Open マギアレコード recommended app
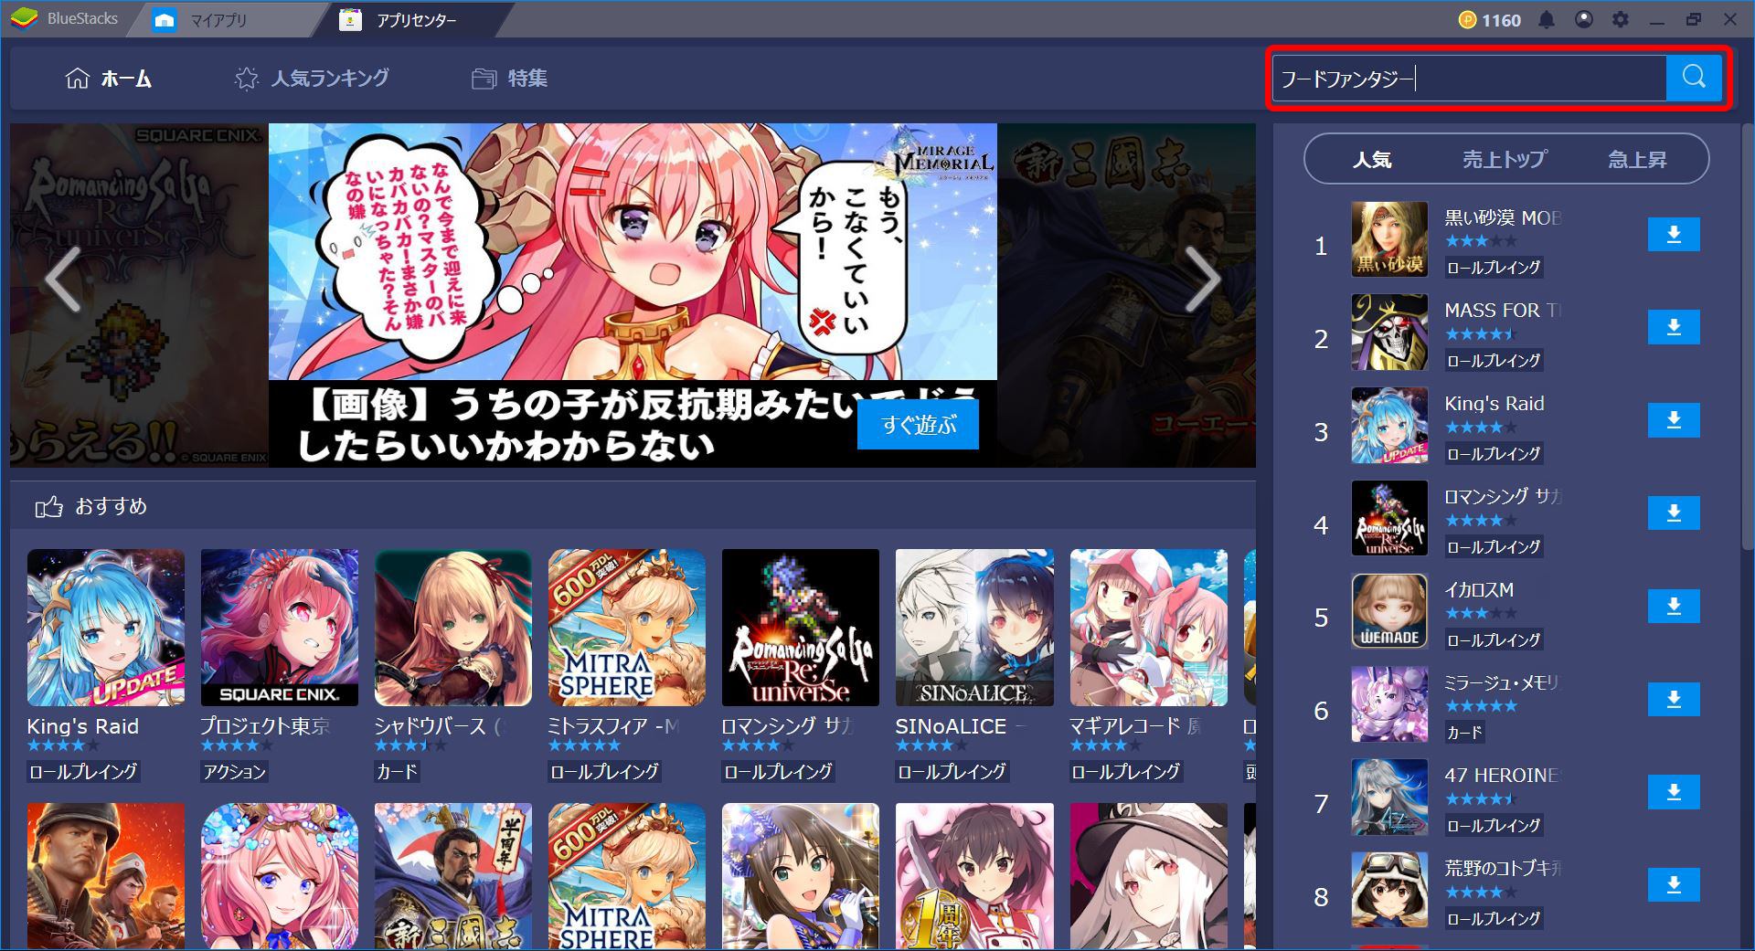This screenshot has width=1755, height=951. (1148, 628)
